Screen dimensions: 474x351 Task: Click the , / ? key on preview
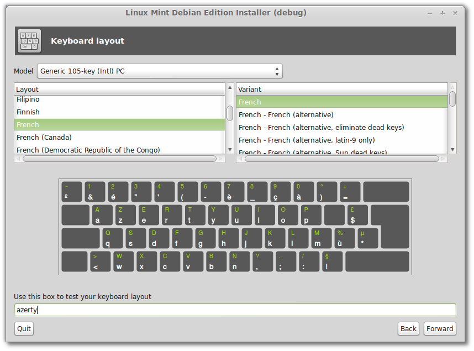pyautogui.click(x=263, y=261)
